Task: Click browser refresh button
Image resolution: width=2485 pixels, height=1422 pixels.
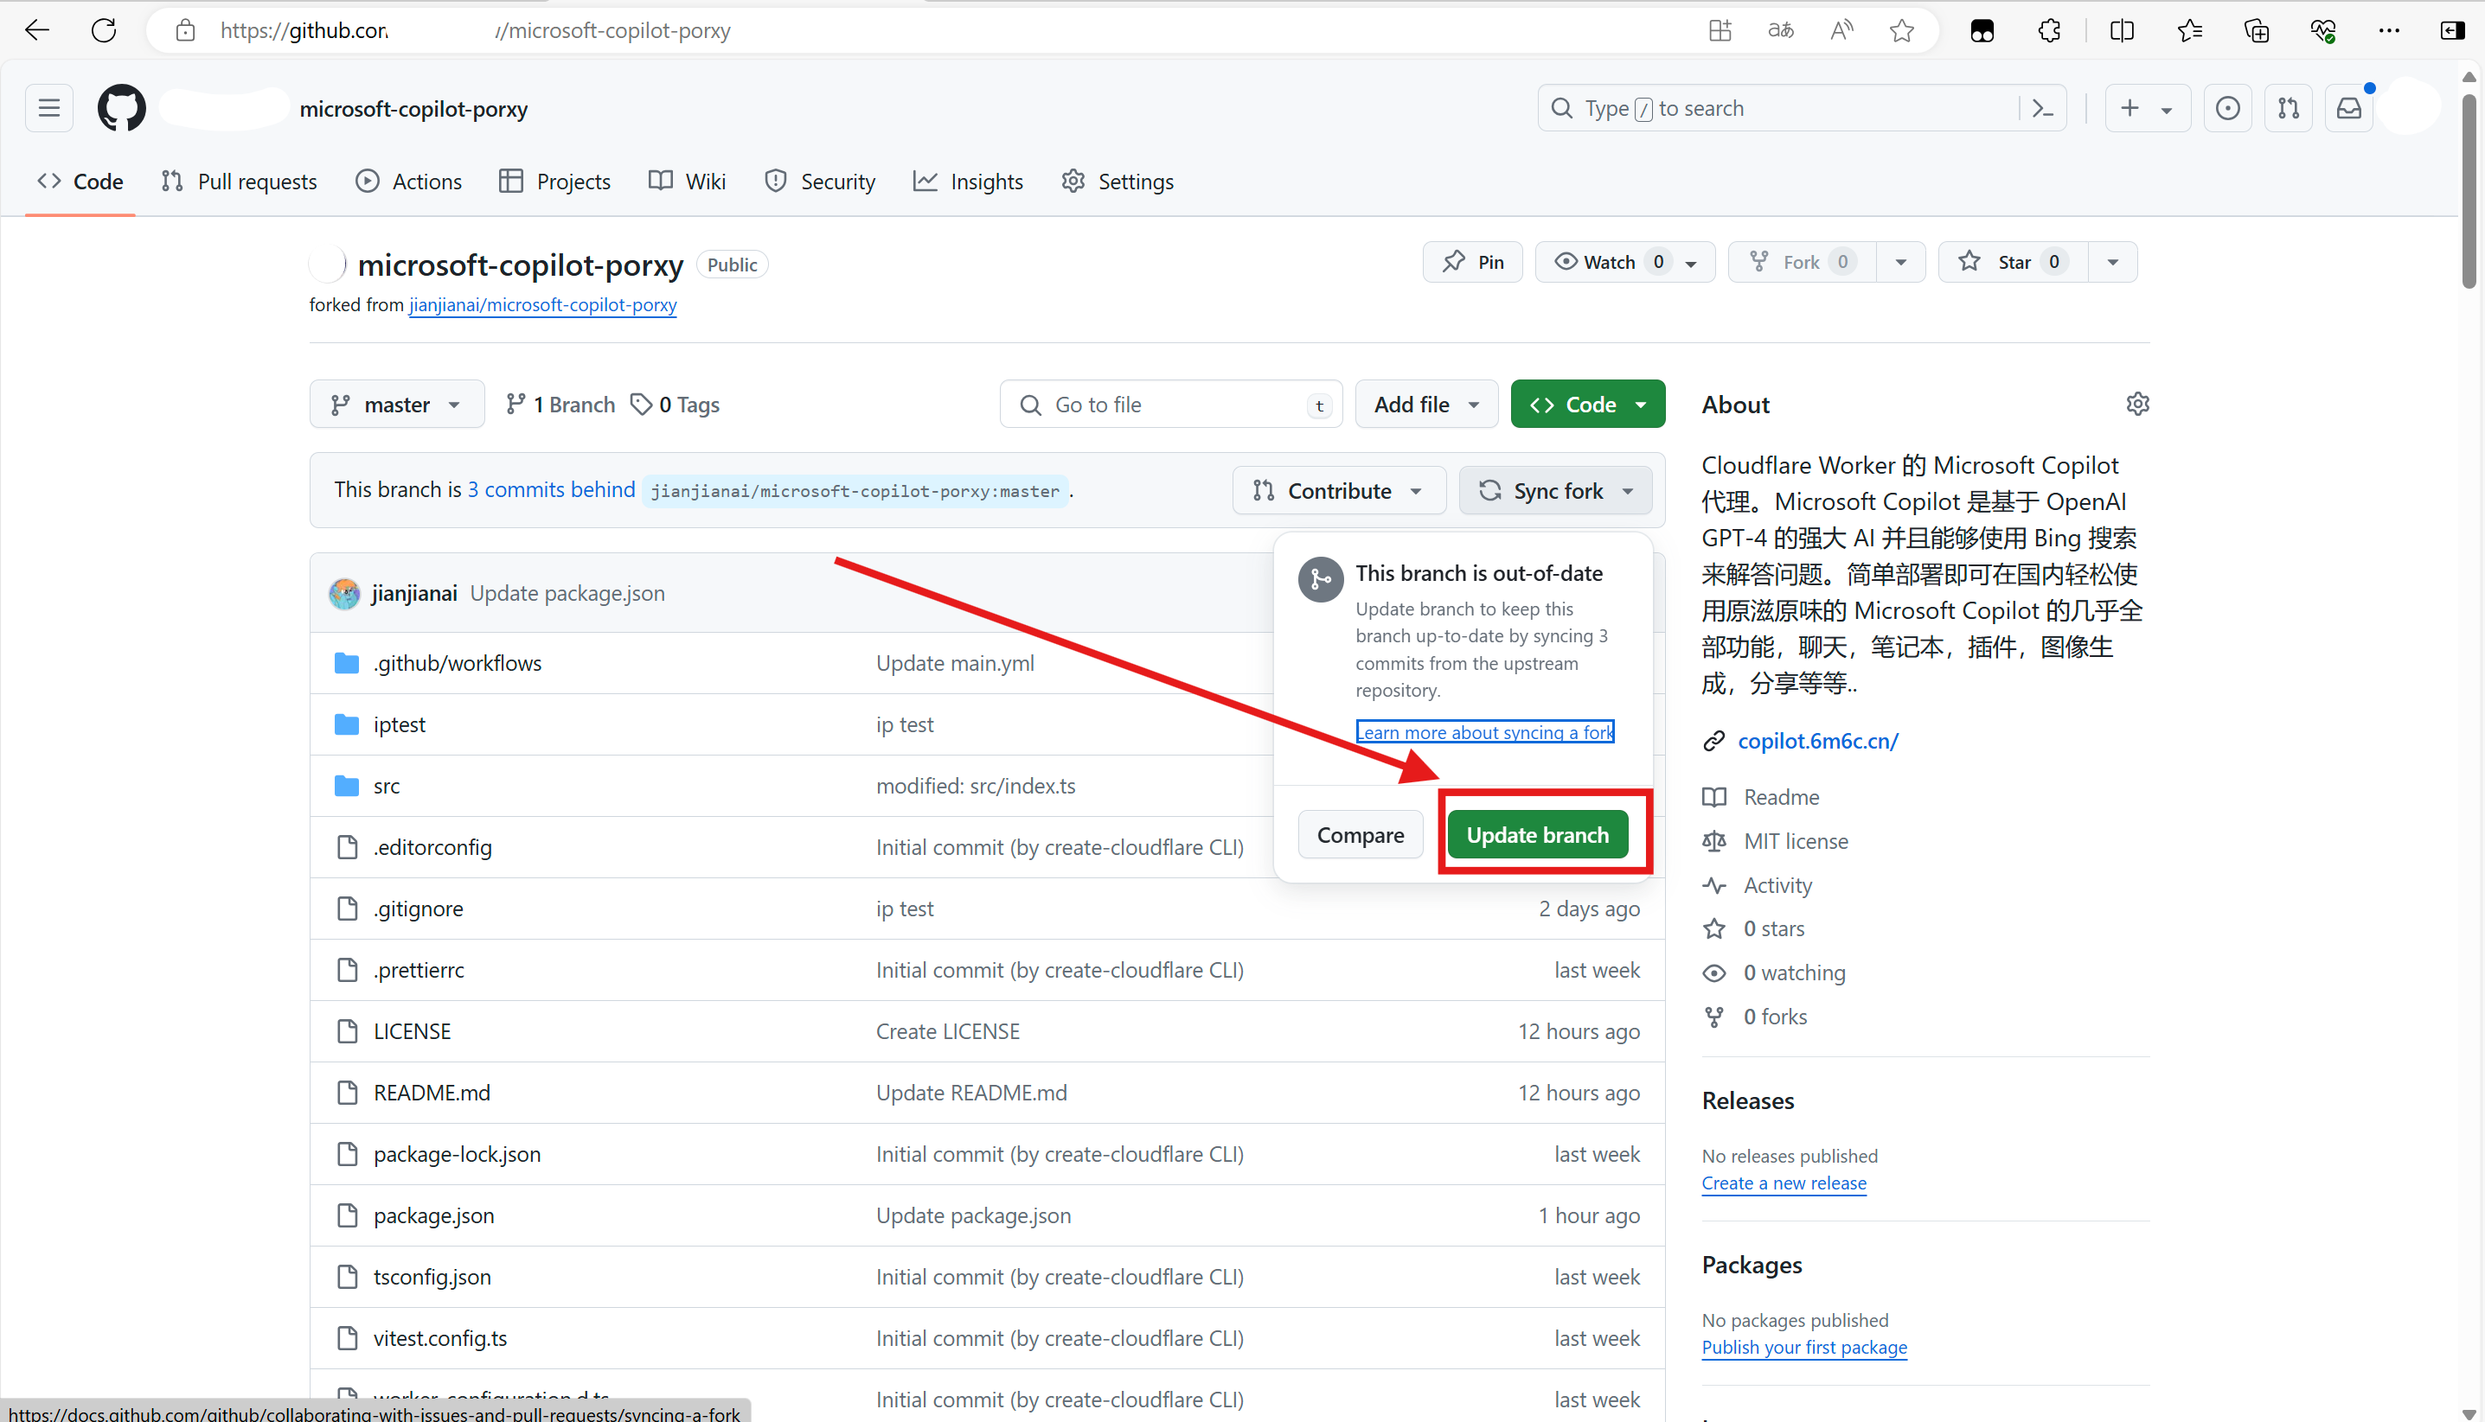Action: click(104, 30)
